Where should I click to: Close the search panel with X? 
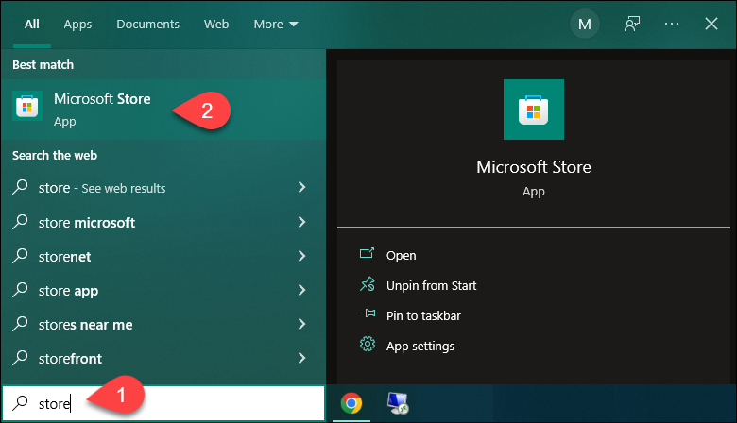pyautogui.click(x=711, y=24)
